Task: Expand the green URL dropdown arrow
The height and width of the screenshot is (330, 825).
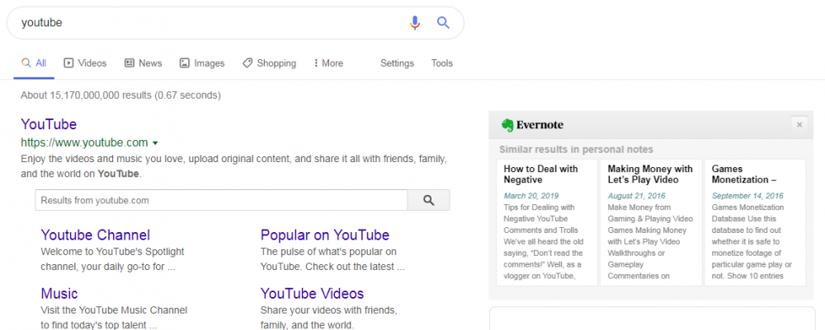Action: click(x=155, y=142)
